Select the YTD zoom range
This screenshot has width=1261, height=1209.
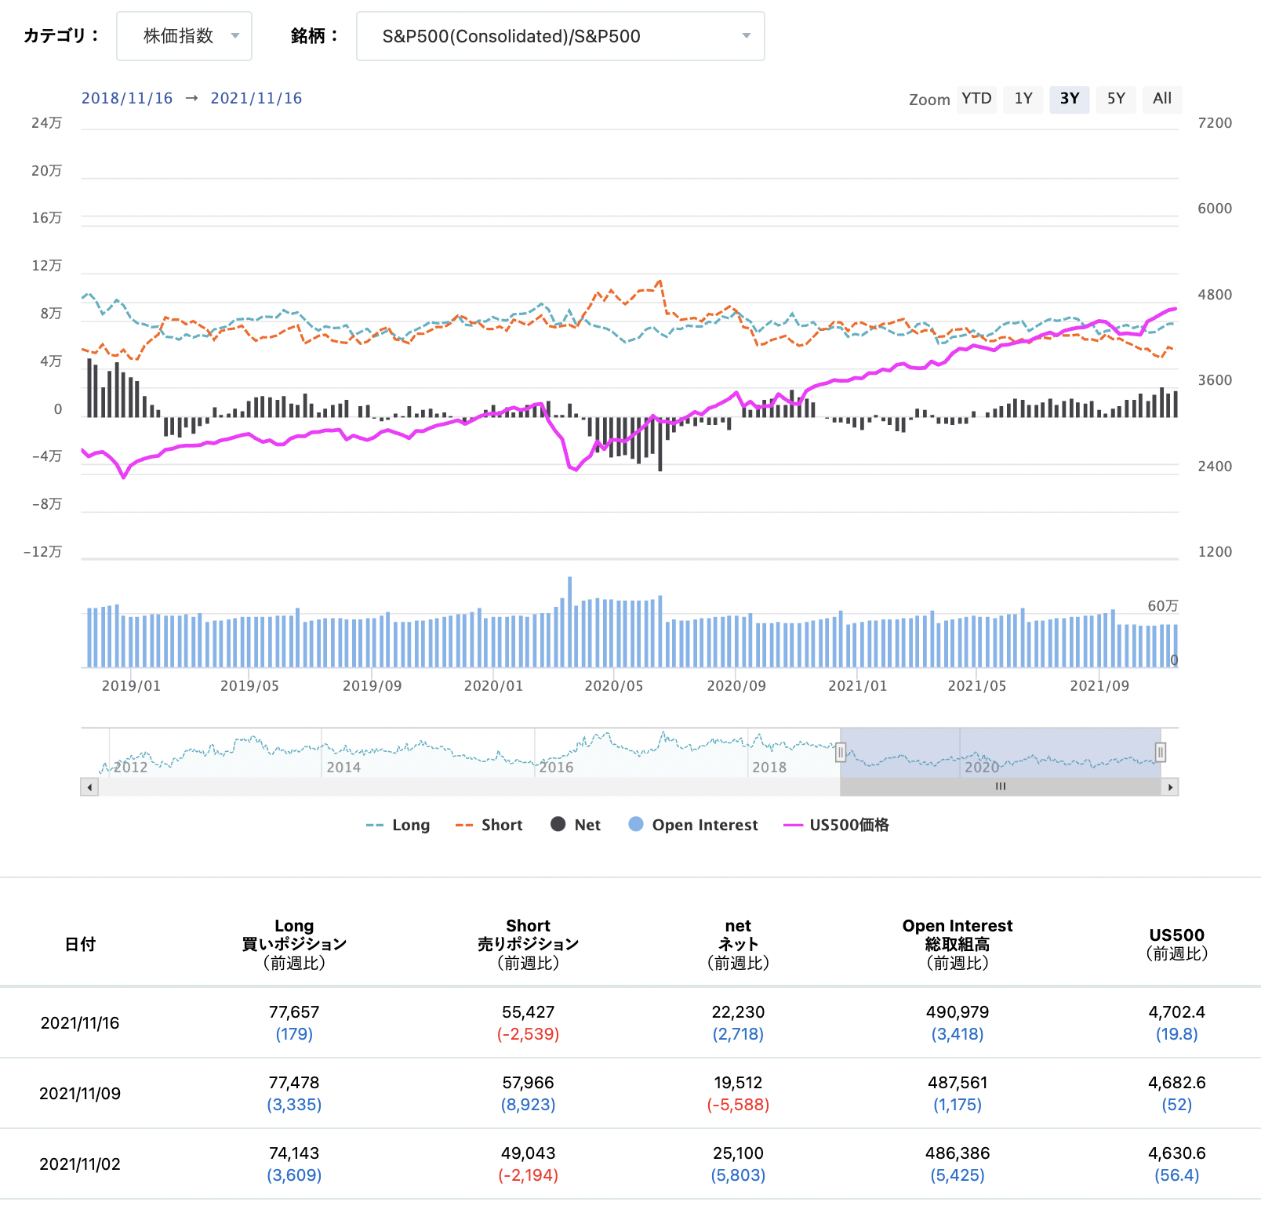(x=976, y=99)
